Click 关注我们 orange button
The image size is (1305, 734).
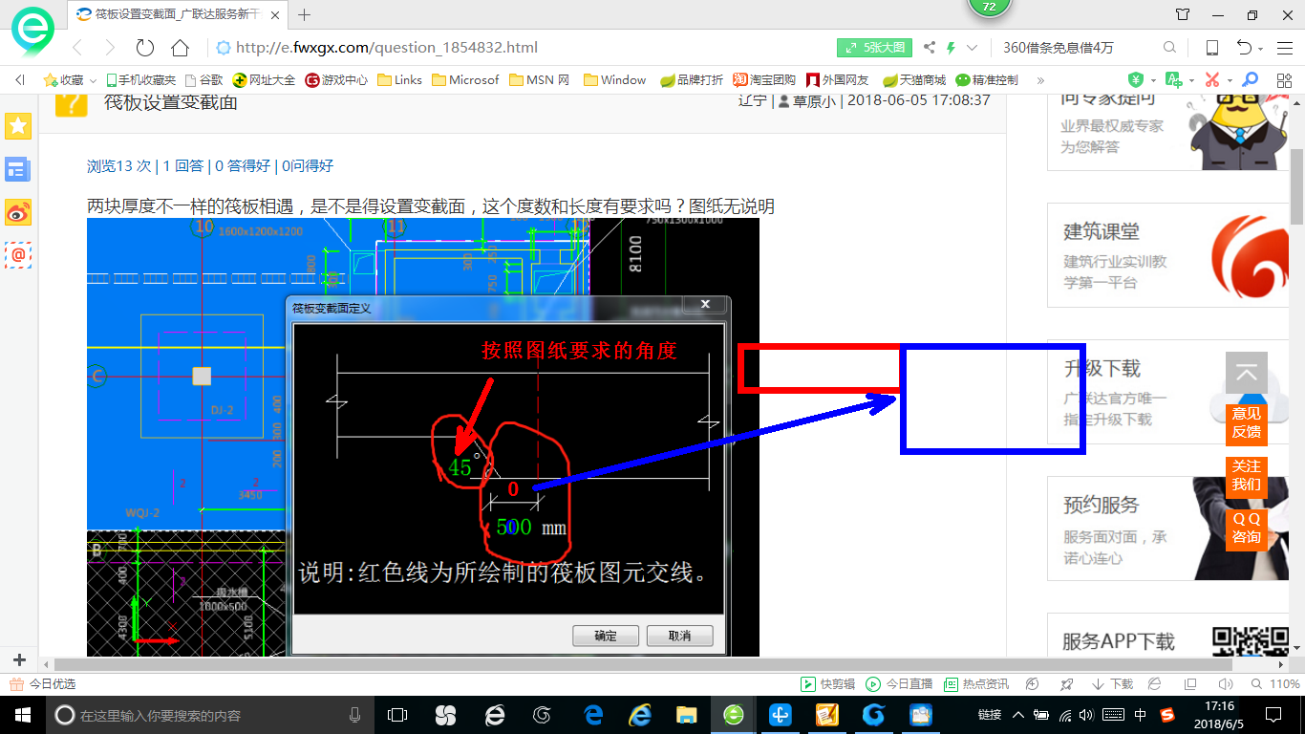[1246, 475]
